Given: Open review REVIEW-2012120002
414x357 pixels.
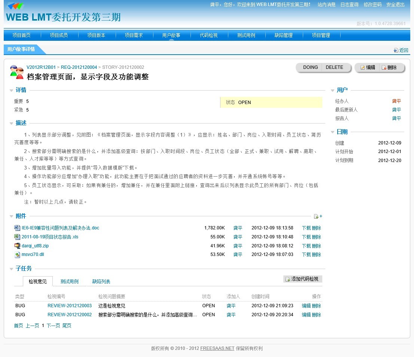Looking at the screenshot, I should [70, 315].
